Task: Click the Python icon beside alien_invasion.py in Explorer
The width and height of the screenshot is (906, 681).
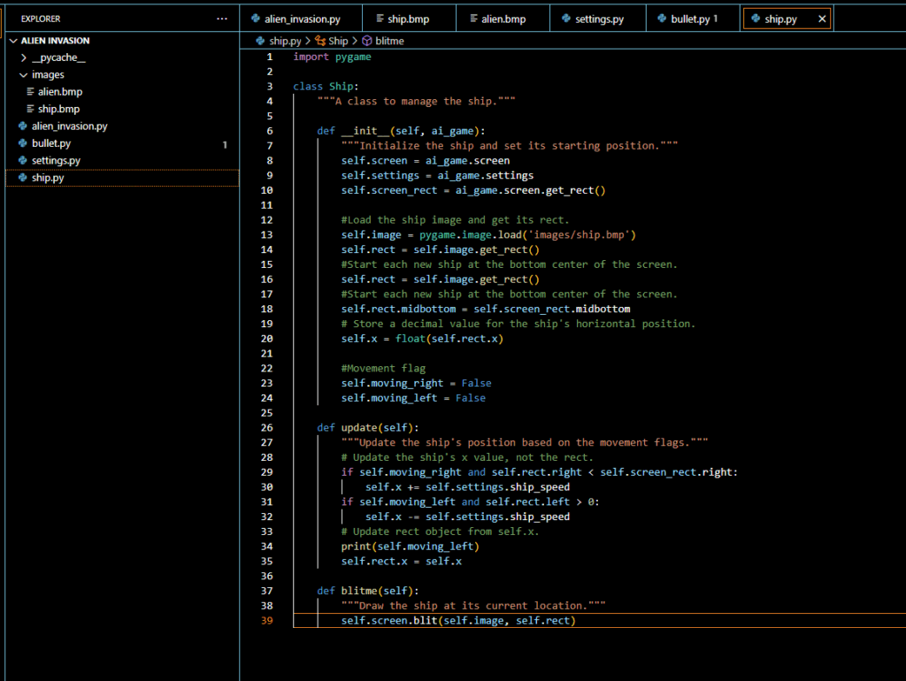Action: (22, 126)
